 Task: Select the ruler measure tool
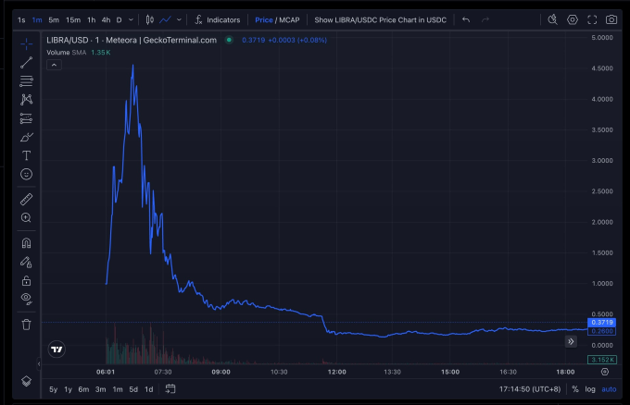[27, 200]
